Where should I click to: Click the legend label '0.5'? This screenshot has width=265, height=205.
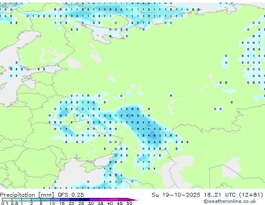[x=15, y=203]
